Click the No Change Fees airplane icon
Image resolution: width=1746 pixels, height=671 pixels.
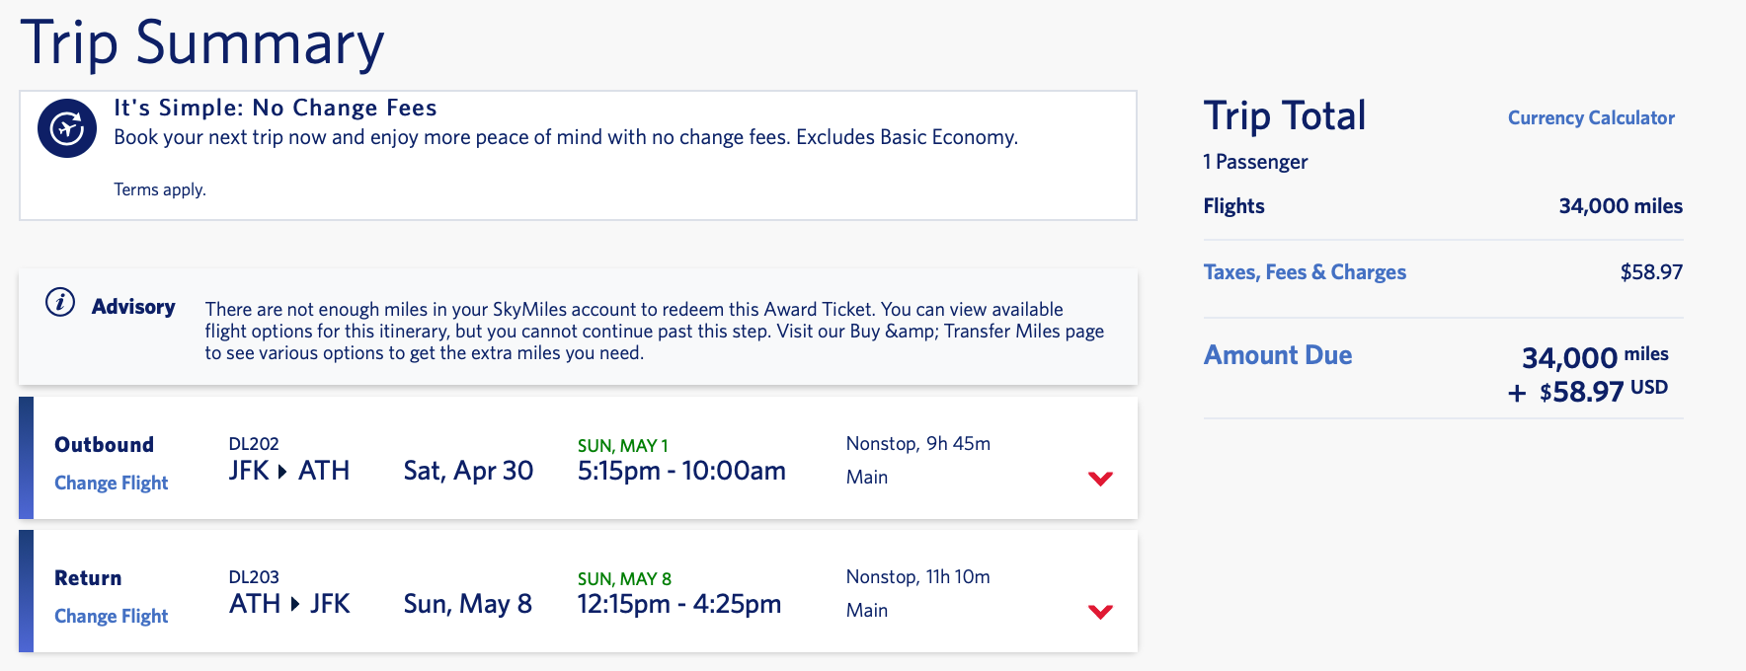pyautogui.click(x=67, y=128)
